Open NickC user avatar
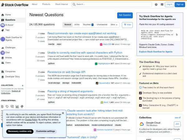The width and height of the screenshot is (187, 140). coord(102,102)
